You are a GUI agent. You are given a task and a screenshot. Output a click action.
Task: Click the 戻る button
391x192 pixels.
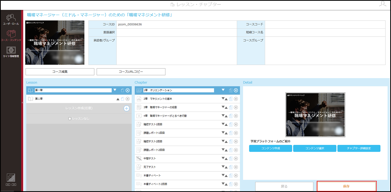coord(284,186)
